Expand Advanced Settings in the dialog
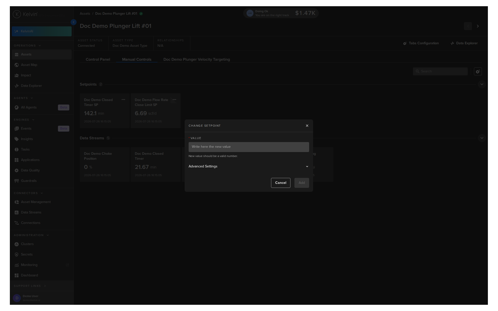Viewport: 498px width, 311px height. (249, 166)
